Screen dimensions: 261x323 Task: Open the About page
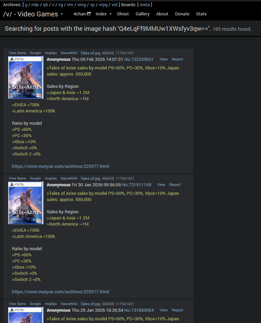click(x=162, y=14)
